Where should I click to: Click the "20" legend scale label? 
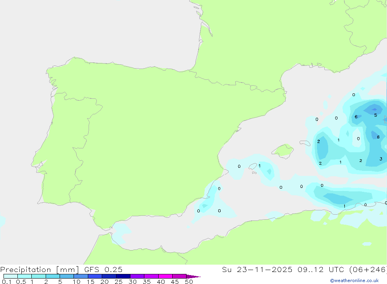click(x=104, y=282)
